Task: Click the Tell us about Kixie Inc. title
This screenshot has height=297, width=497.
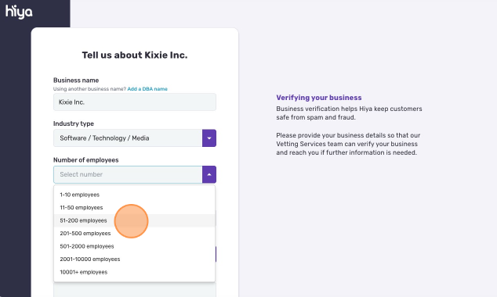Action: (135, 55)
